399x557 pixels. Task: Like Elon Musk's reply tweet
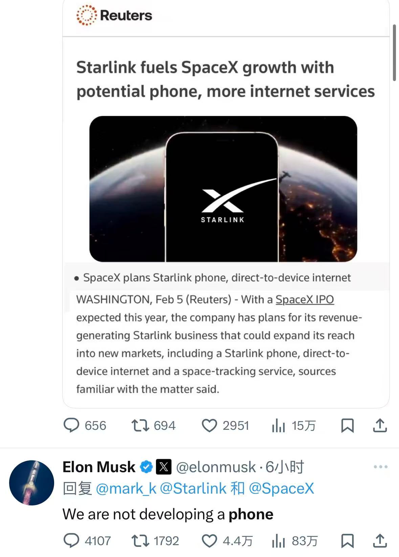209,541
